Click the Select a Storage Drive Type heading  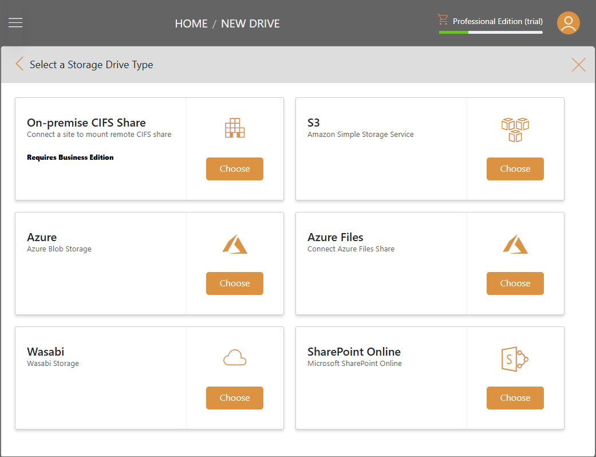[91, 65]
